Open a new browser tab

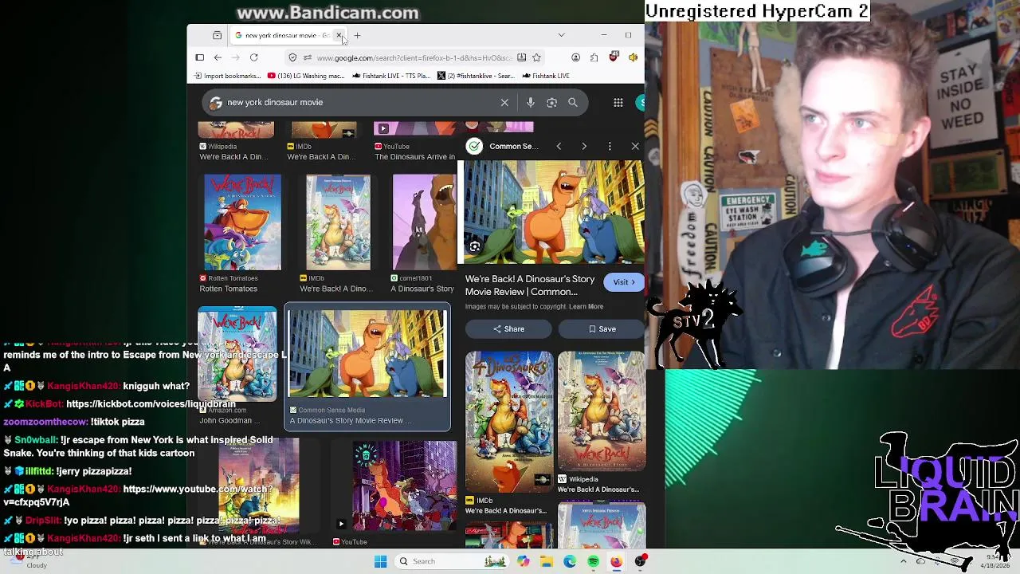point(357,35)
